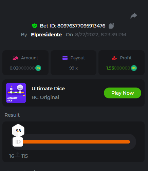
Task: Click the white slider handle on the result bar
Action: (x=18, y=142)
